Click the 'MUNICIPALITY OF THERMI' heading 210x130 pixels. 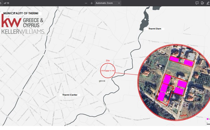(21, 13)
